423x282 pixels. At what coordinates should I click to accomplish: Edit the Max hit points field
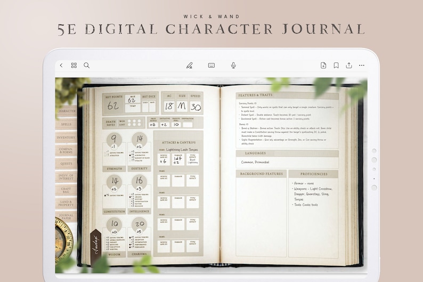(133, 99)
